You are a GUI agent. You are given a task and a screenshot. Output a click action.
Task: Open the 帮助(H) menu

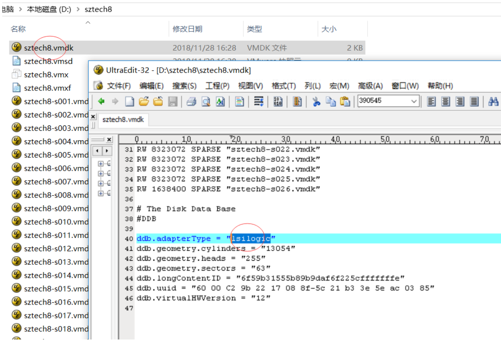(x=441, y=86)
